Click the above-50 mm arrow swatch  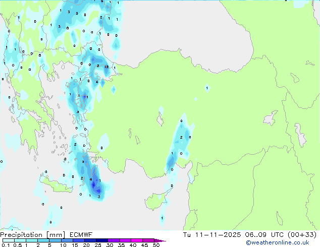[160, 240]
